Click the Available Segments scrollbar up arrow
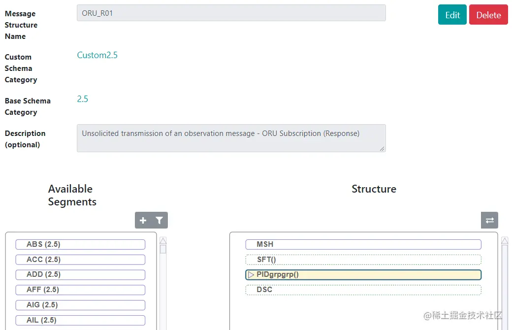 point(163,241)
